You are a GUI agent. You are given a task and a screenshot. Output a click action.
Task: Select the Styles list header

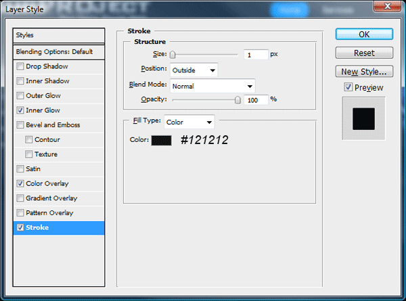click(59, 35)
